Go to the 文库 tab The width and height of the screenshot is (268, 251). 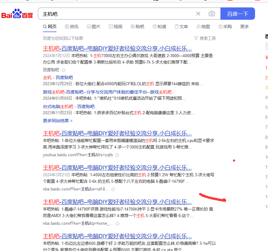click(181, 27)
